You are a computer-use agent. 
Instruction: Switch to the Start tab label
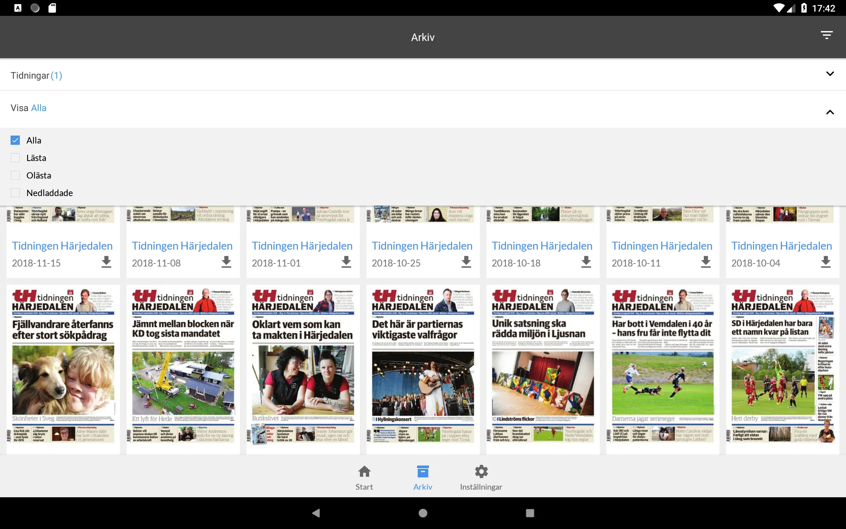364,487
